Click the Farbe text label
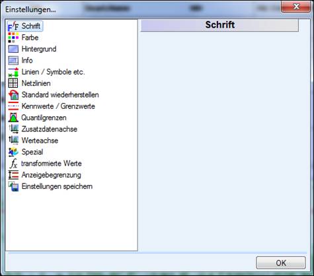314x276 pixels. pos(30,38)
